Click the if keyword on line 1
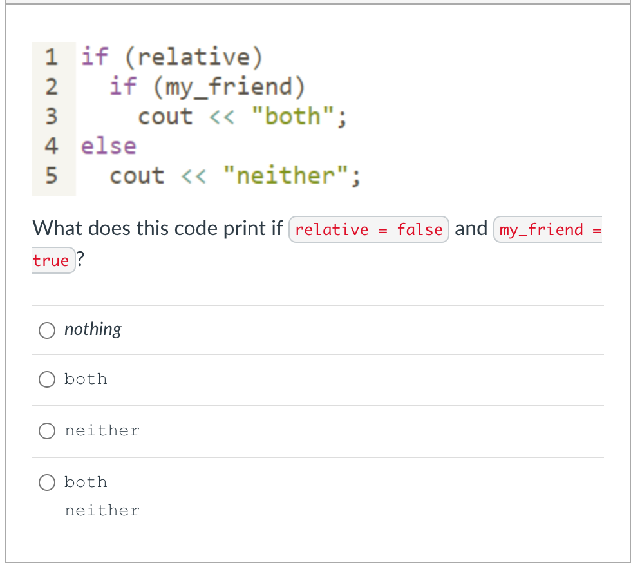This screenshot has height=563, width=631. pos(95,57)
